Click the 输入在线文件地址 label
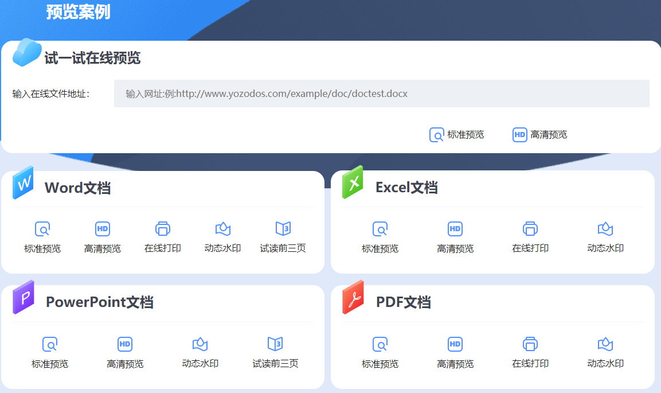The image size is (661, 393). point(50,94)
